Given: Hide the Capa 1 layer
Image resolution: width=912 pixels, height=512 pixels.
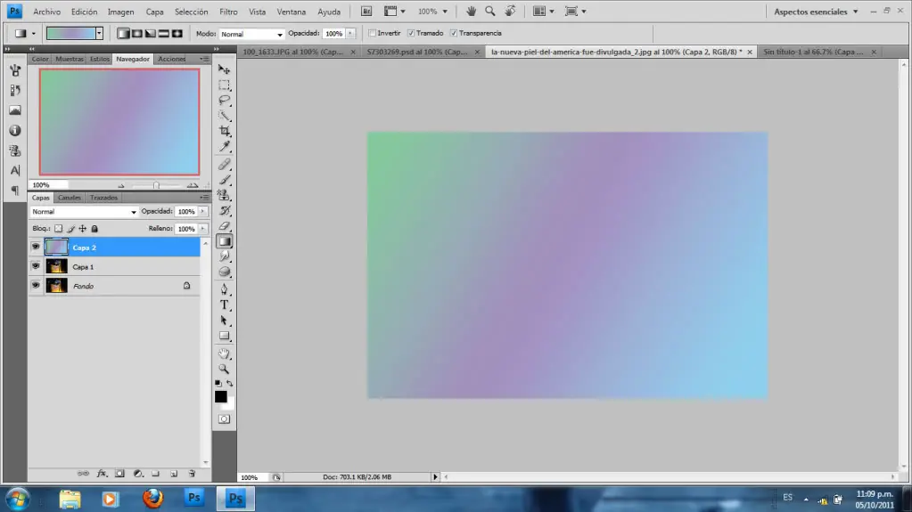Looking at the screenshot, I should coord(36,266).
